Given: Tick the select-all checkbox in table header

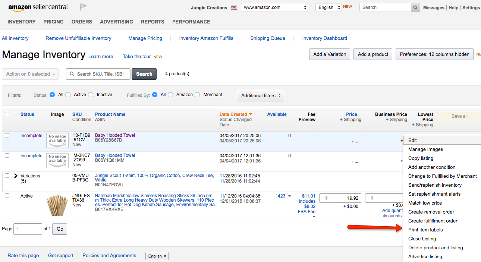Looking at the screenshot, I should [x=7, y=114].
